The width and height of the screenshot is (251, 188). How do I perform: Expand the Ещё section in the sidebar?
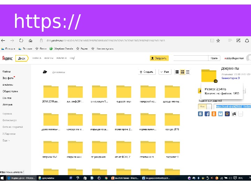(x=6, y=140)
